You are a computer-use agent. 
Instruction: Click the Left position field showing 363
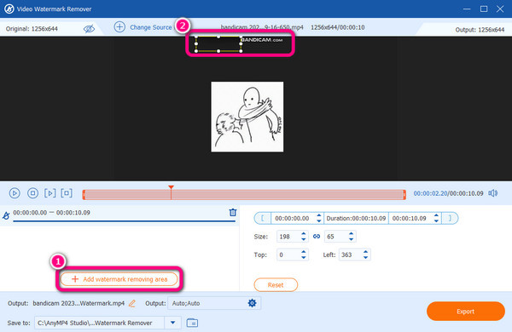[351, 255]
